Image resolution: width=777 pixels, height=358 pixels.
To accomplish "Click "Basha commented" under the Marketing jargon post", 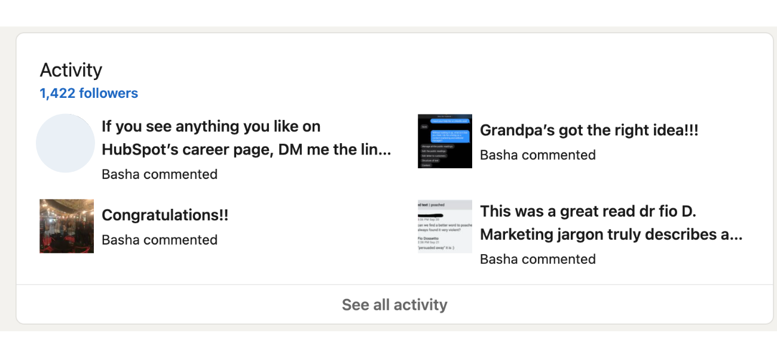I will click(x=538, y=259).
